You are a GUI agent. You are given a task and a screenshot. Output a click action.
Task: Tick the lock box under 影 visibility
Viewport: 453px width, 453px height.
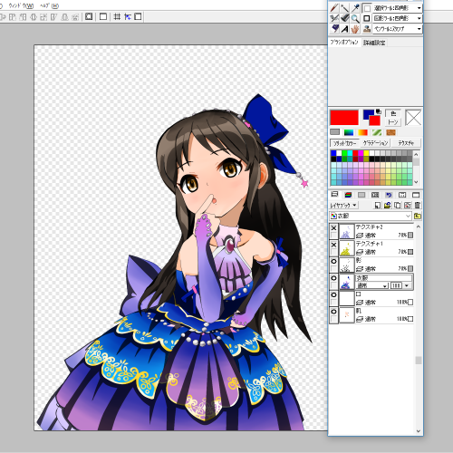tap(333, 269)
